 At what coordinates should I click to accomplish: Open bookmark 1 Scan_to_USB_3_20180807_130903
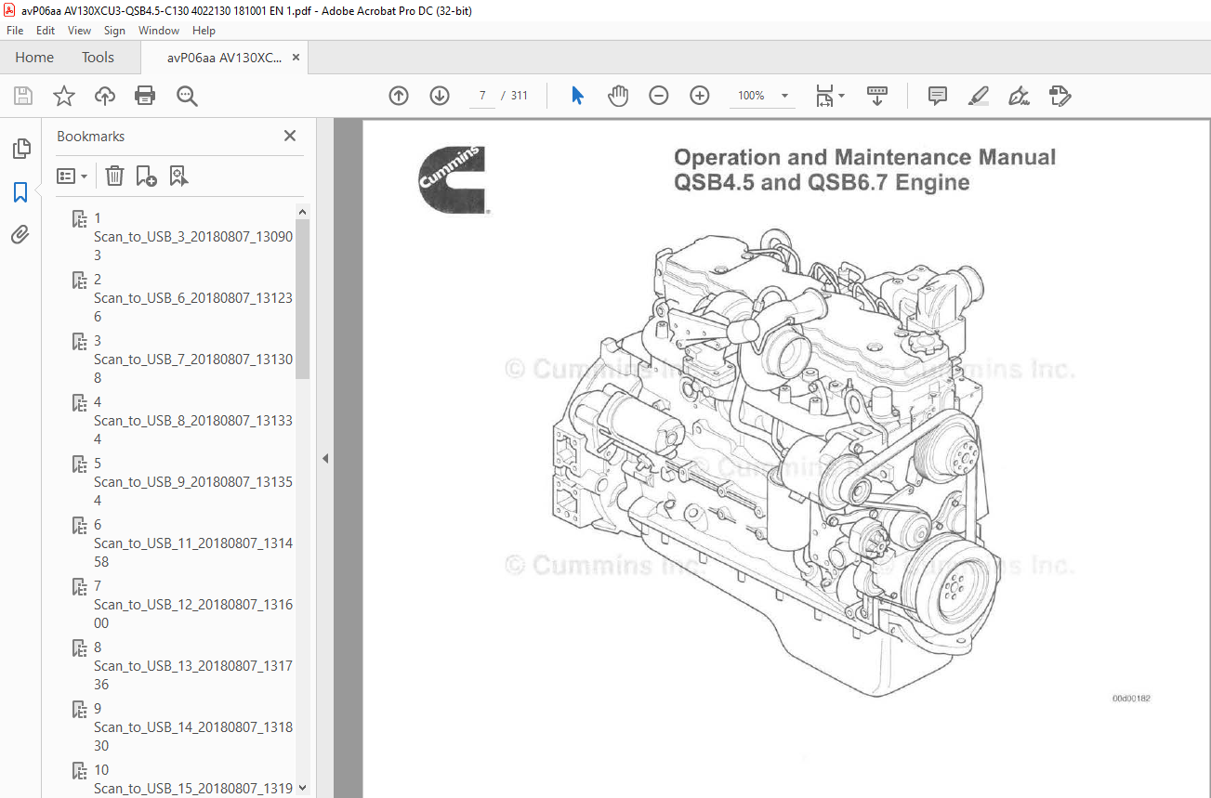[192, 236]
